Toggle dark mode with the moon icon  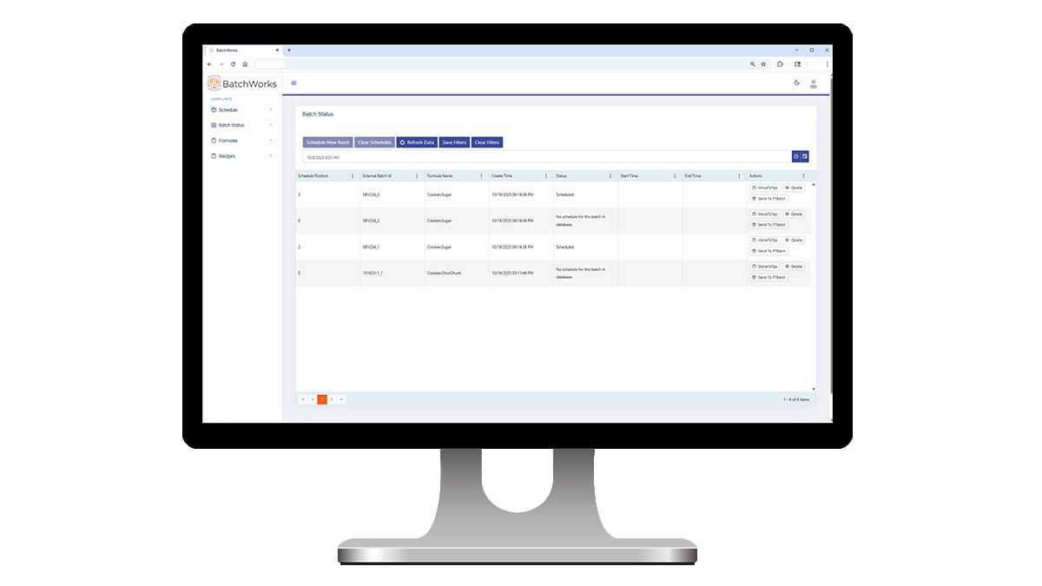pyautogui.click(x=796, y=82)
